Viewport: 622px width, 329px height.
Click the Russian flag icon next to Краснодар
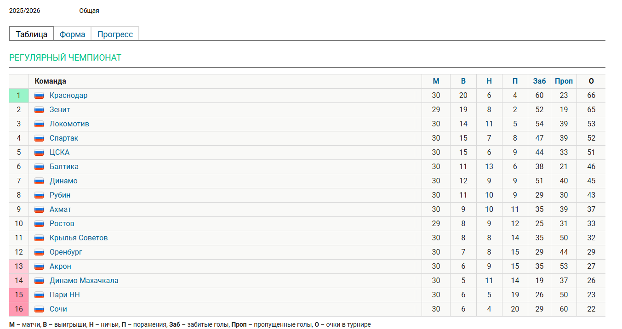pos(39,96)
